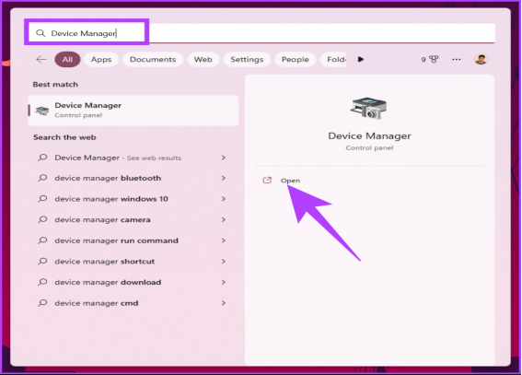The width and height of the screenshot is (522, 375).
Task: Select the Documents filter tab
Action: [x=153, y=59]
